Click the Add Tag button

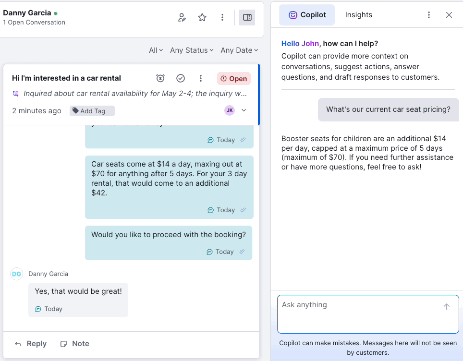pyautogui.click(x=92, y=110)
